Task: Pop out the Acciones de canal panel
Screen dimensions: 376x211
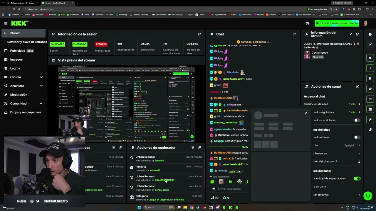Action: [357, 86]
